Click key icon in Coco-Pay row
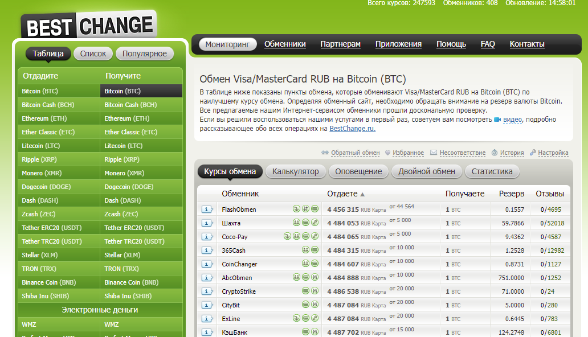The width and height of the screenshot is (588, 337). coord(315,236)
